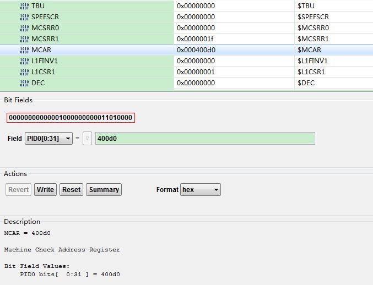Click the $SPEFSCR location cell
Screen dimensions: 373x285
point(313,17)
